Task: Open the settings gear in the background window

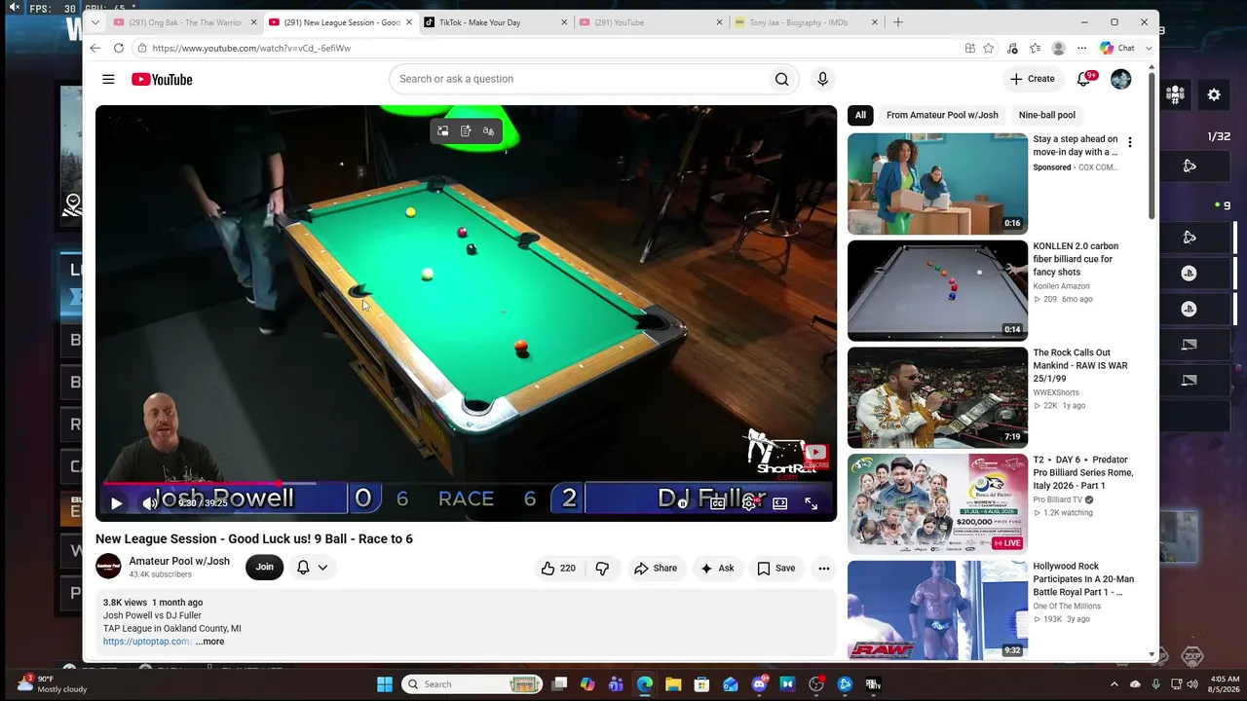Action: (x=1214, y=94)
